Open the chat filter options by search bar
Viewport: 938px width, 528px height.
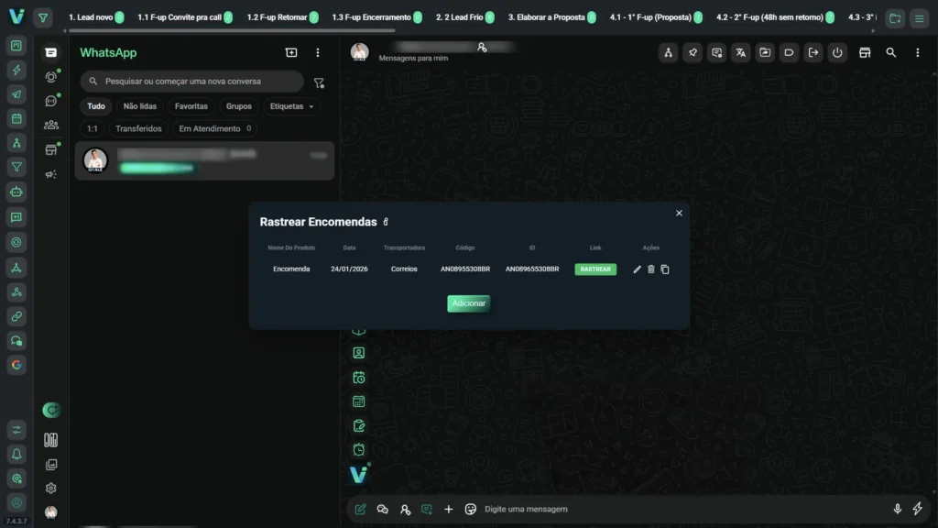click(x=319, y=82)
